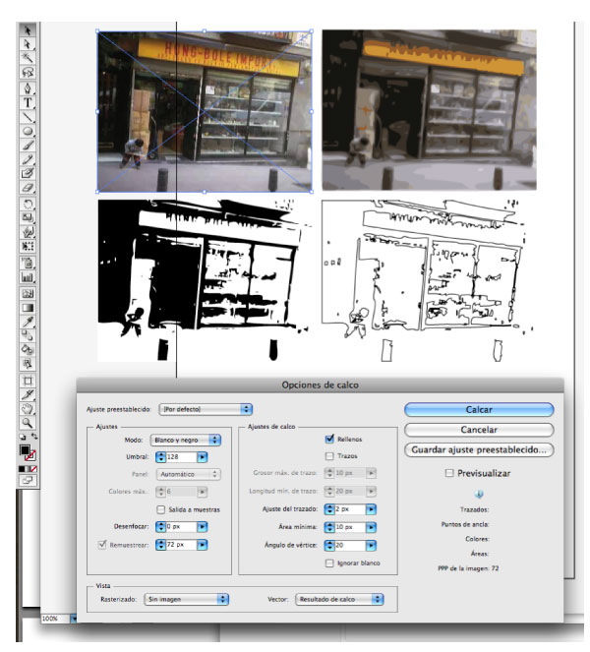Open the Ángulo de vértice arrow popup
590x652 pixels.
coord(371,545)
